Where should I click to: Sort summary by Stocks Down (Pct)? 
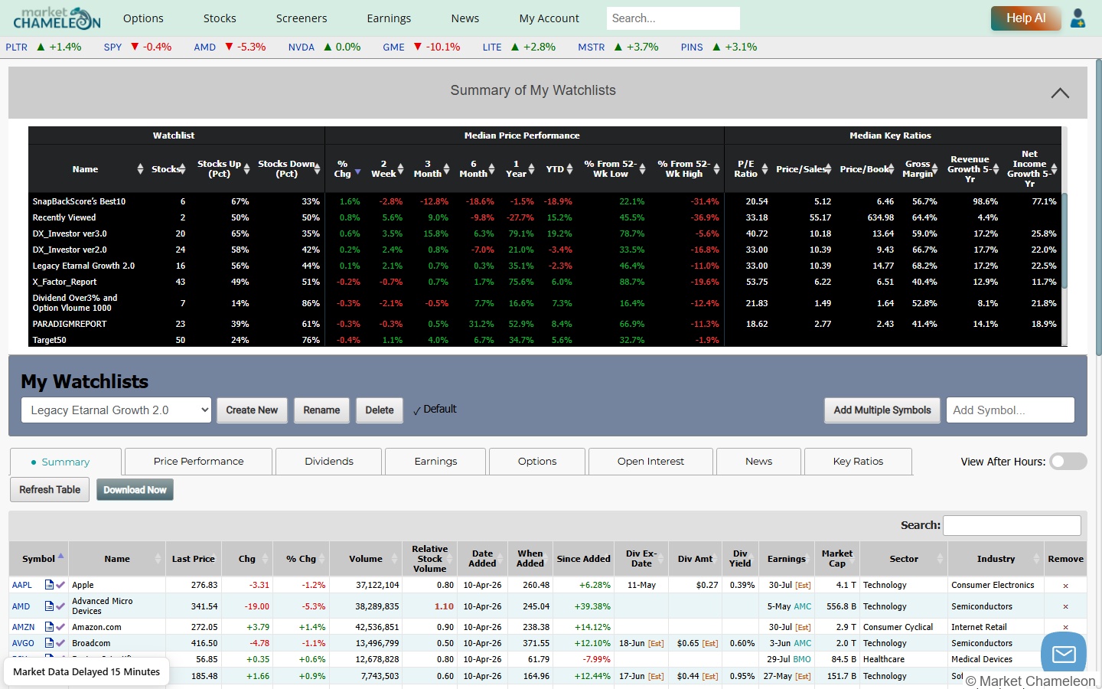pos(317,169)
